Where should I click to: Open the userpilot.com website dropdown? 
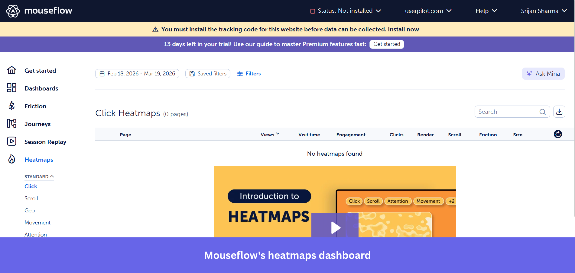[428, 11]
